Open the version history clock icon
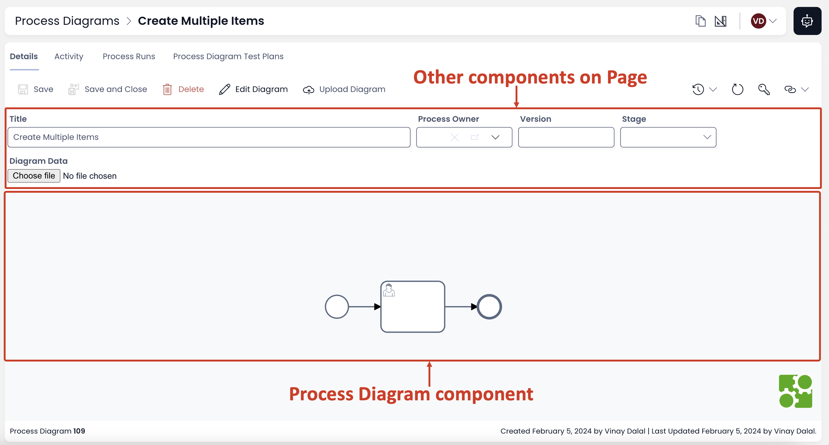Viewport: 829px width, 445px height. point(698,89)
